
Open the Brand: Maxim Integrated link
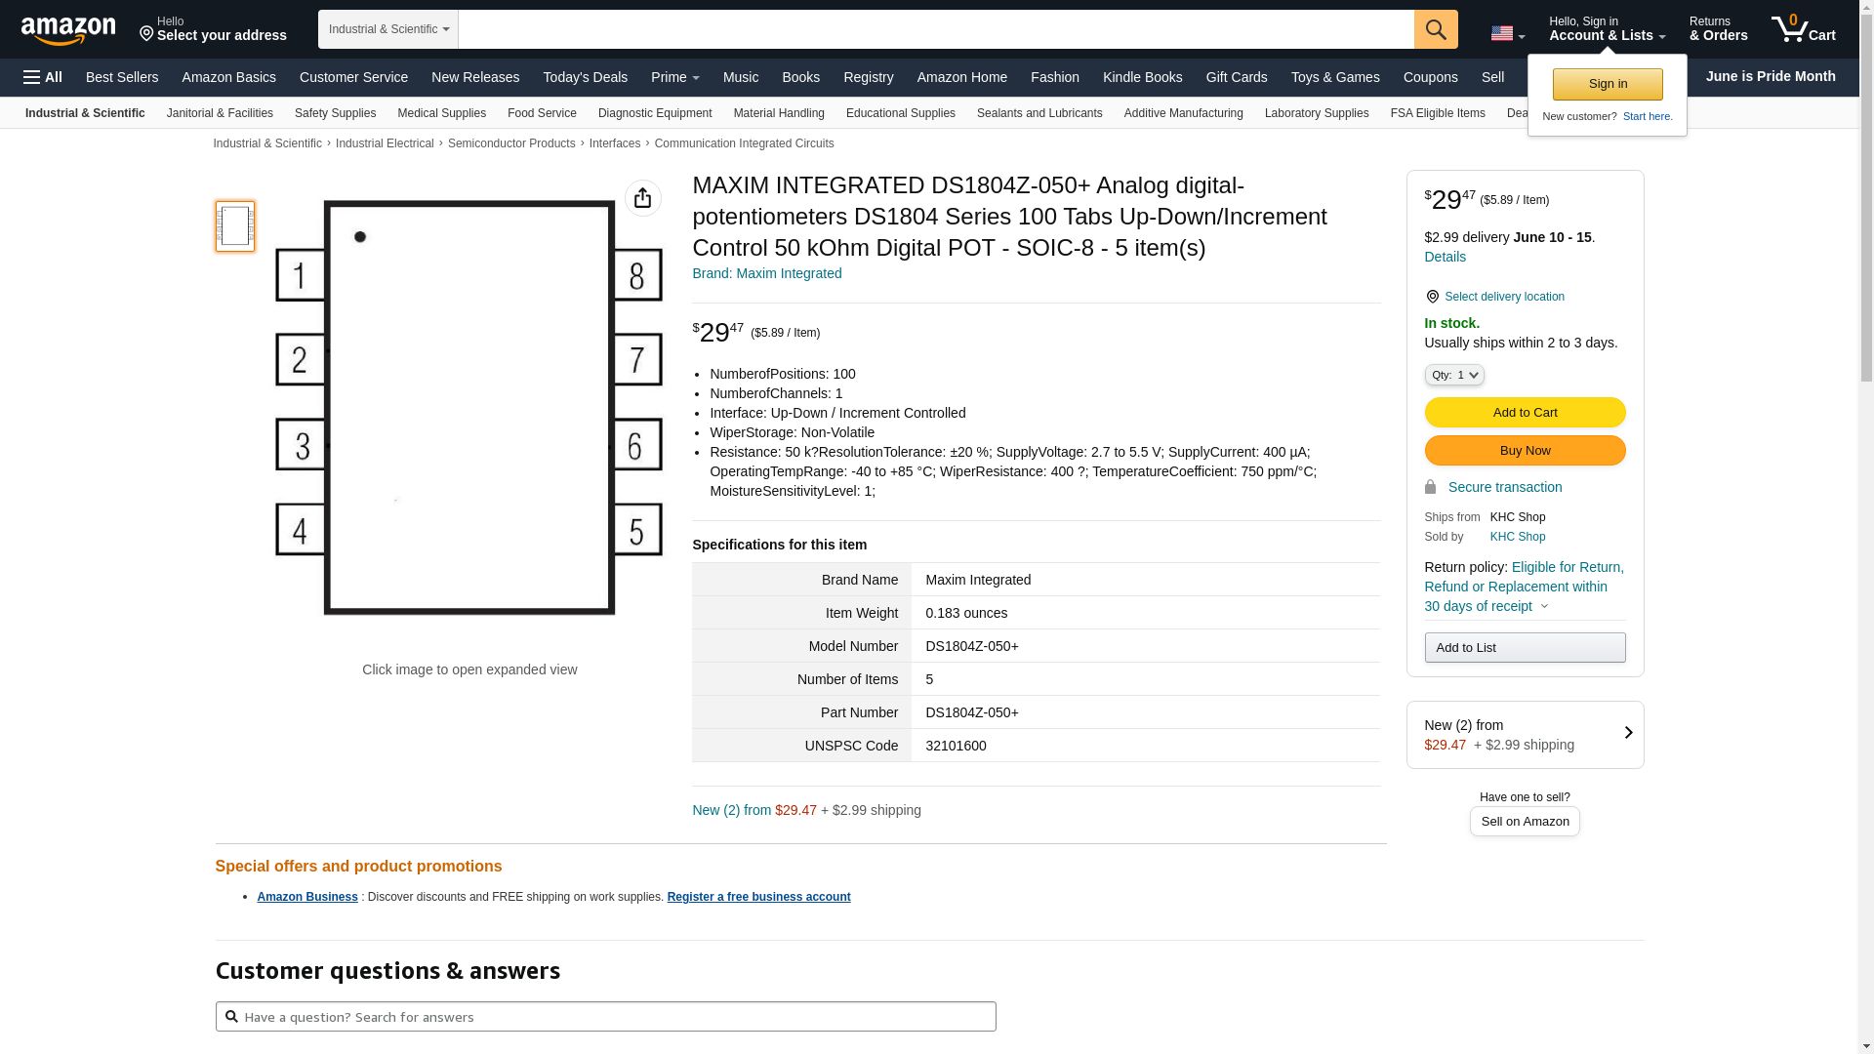[766, 273]
